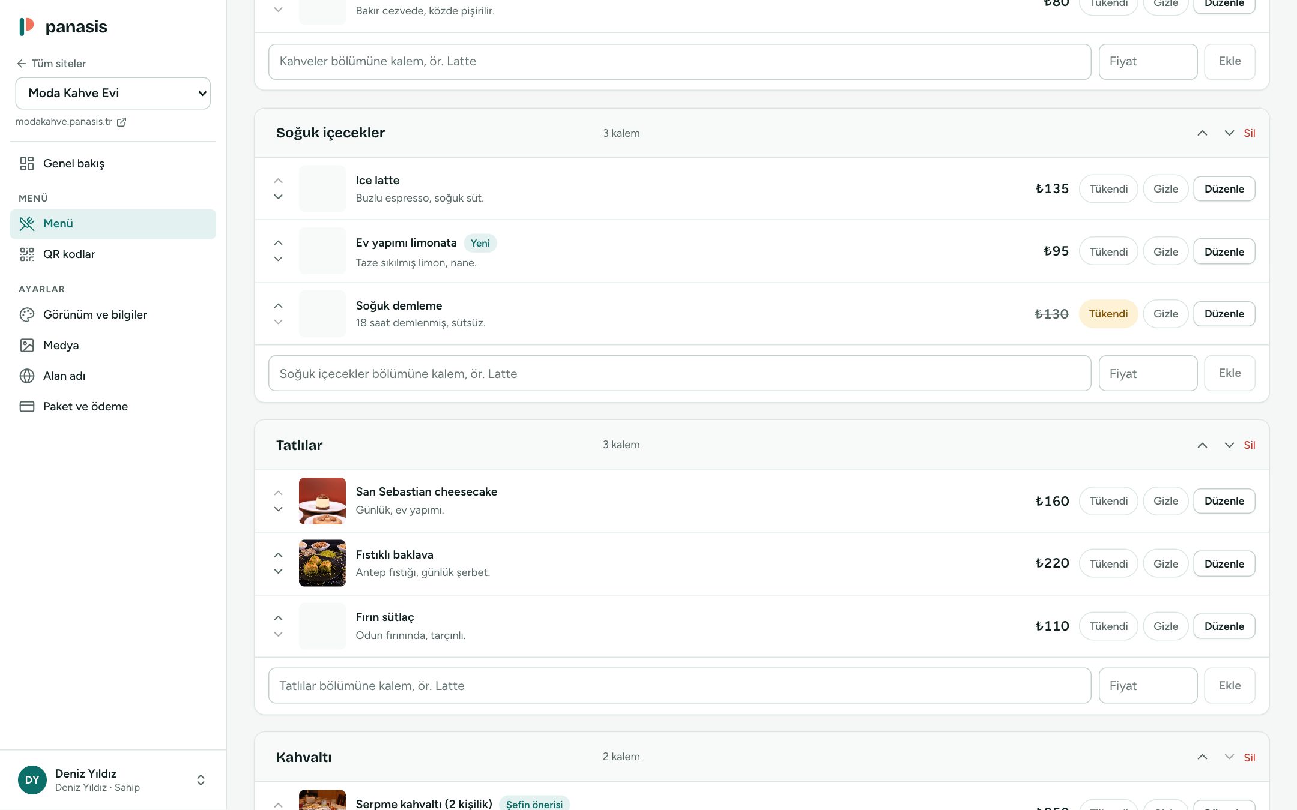Delete the Soğuk içecekler section with Sil
This screenshot has width=1297, height=810.
pyautogui.click(x=1249, y=133)
